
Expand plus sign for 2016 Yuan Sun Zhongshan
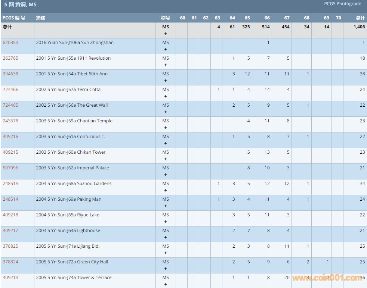166,49
